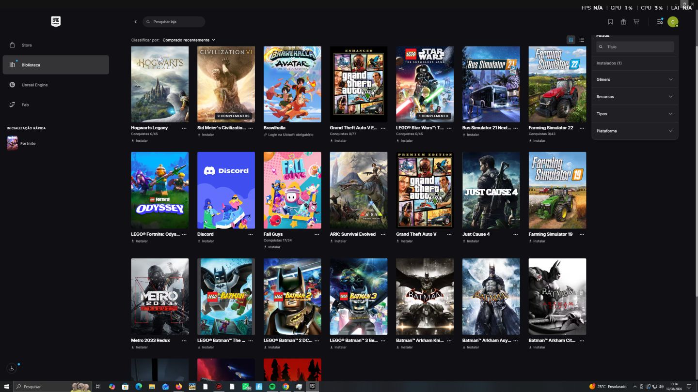The width and height of the screenshot is (698, 392).
Task: Open wishlist bookmark icon
Action: pyautogui.click(x=610, y=22)
